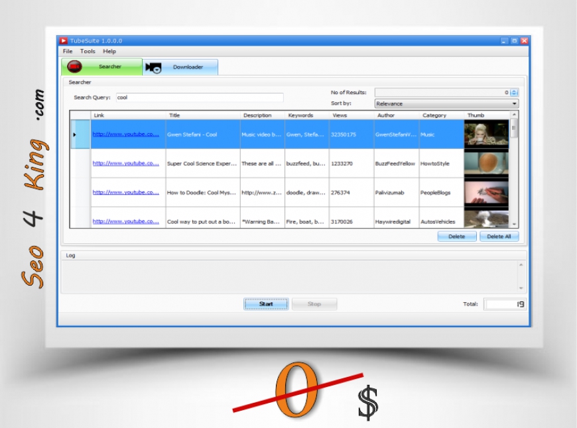Click the author cell BuzzFeedYellow

pos(397,163)
